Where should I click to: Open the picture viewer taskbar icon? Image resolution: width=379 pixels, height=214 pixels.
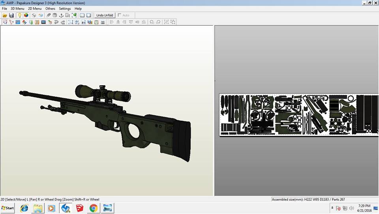coord(107,208)
